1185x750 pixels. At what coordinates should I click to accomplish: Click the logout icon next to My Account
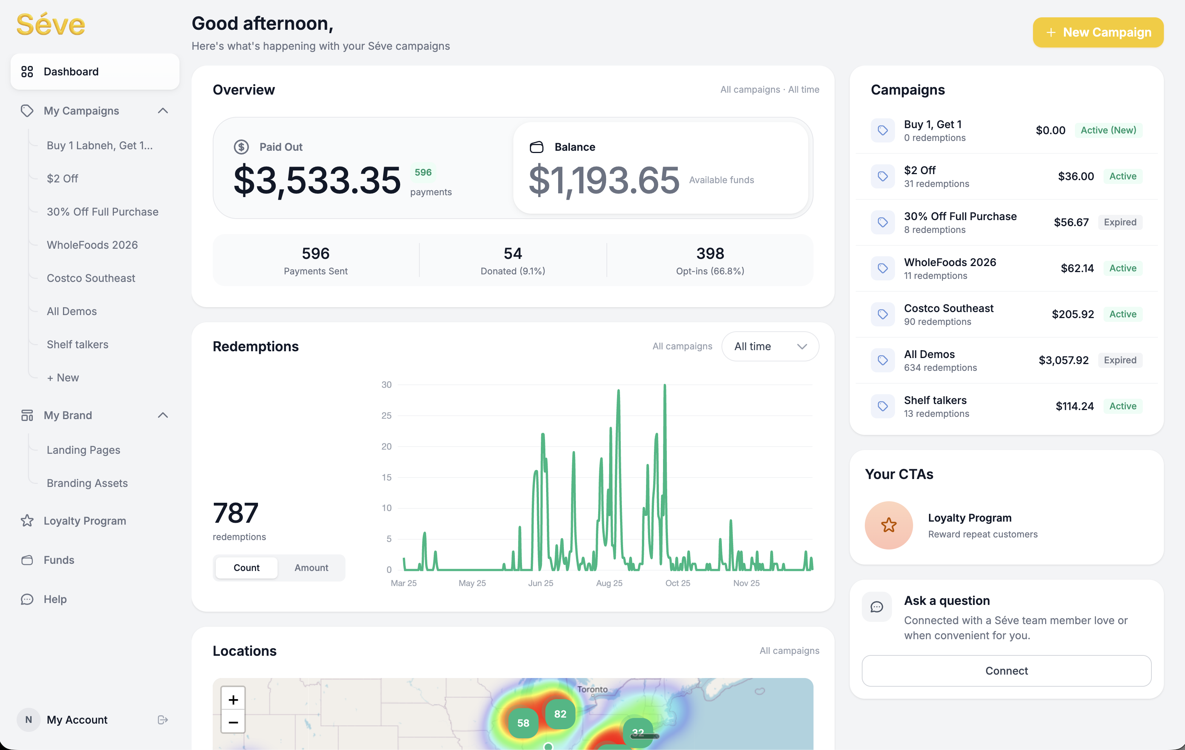coord(163,719)
